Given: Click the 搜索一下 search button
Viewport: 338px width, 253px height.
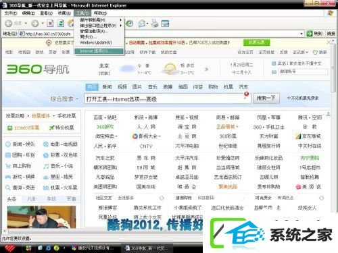Looking at the screenshot, I should (x=266, y=99).
